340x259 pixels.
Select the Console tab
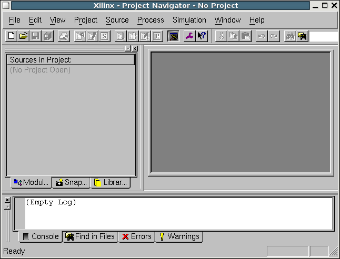(x=41, y=236)
